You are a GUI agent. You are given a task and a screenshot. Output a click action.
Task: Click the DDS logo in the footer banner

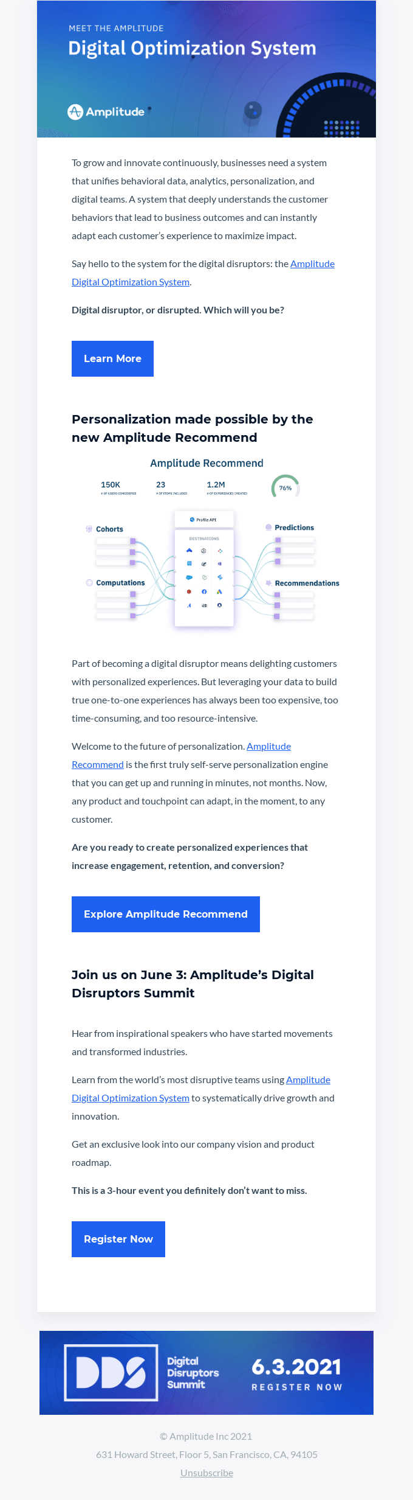point(111,1372)
